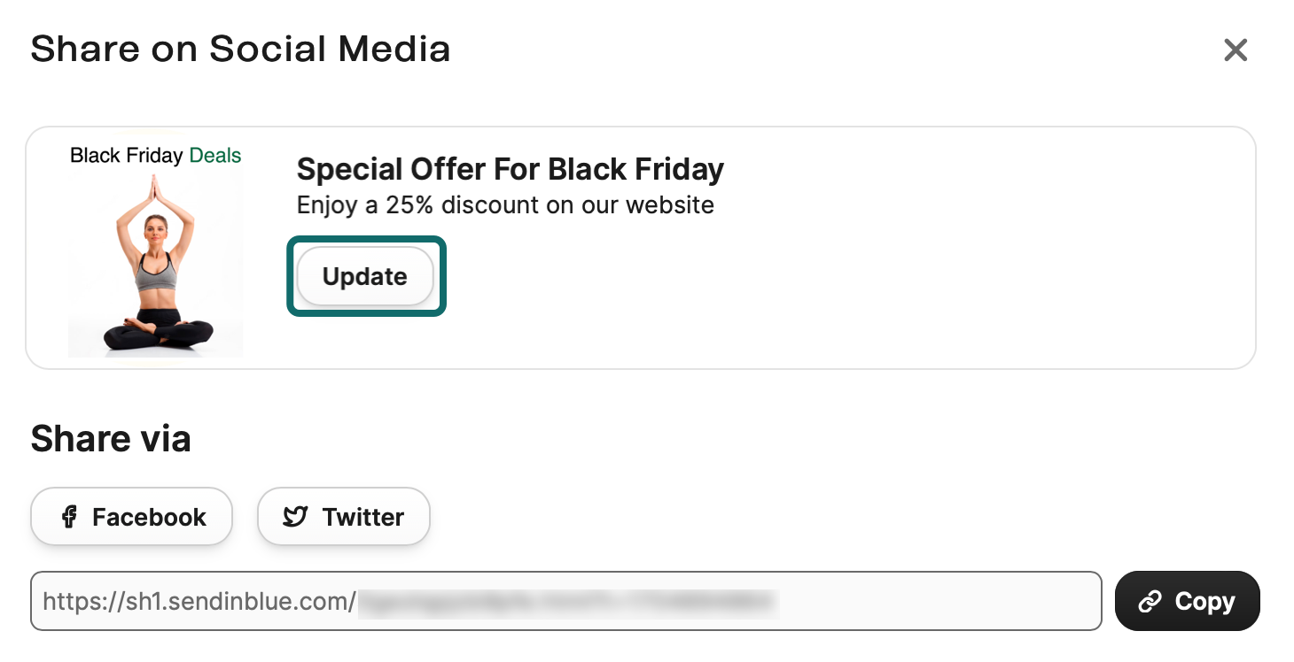Share via the Twitter button label
Screen dimensions: 1294x662
click(x=362, y=517)
